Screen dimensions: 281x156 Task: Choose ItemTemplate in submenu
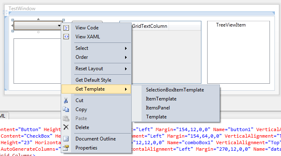(176, 99)
